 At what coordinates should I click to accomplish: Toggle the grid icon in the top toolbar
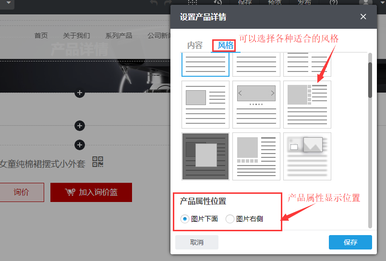coord(193,2)
